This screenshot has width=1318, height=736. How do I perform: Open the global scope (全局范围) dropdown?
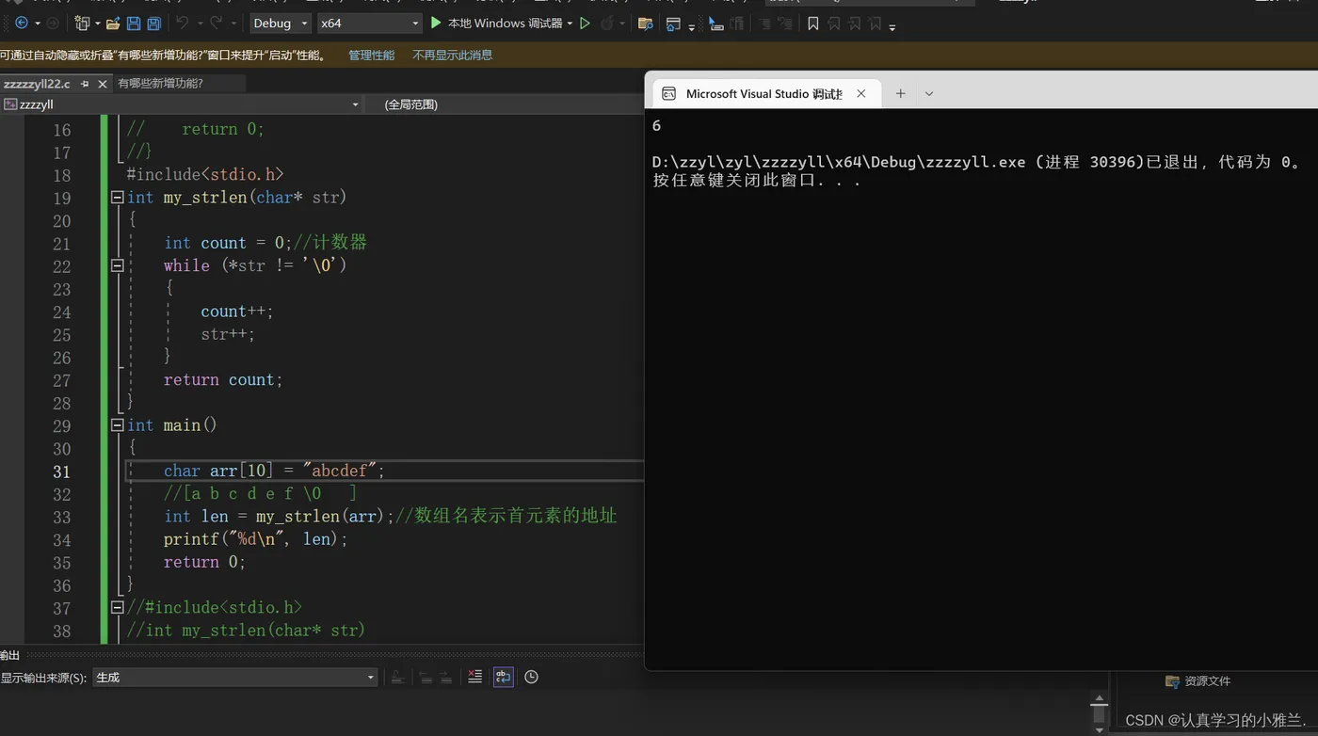pos(505,104)
